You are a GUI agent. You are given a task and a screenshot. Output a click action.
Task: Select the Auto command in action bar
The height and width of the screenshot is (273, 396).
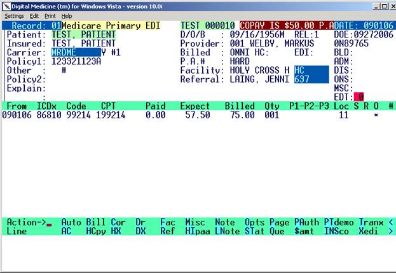tap(71, 222)
